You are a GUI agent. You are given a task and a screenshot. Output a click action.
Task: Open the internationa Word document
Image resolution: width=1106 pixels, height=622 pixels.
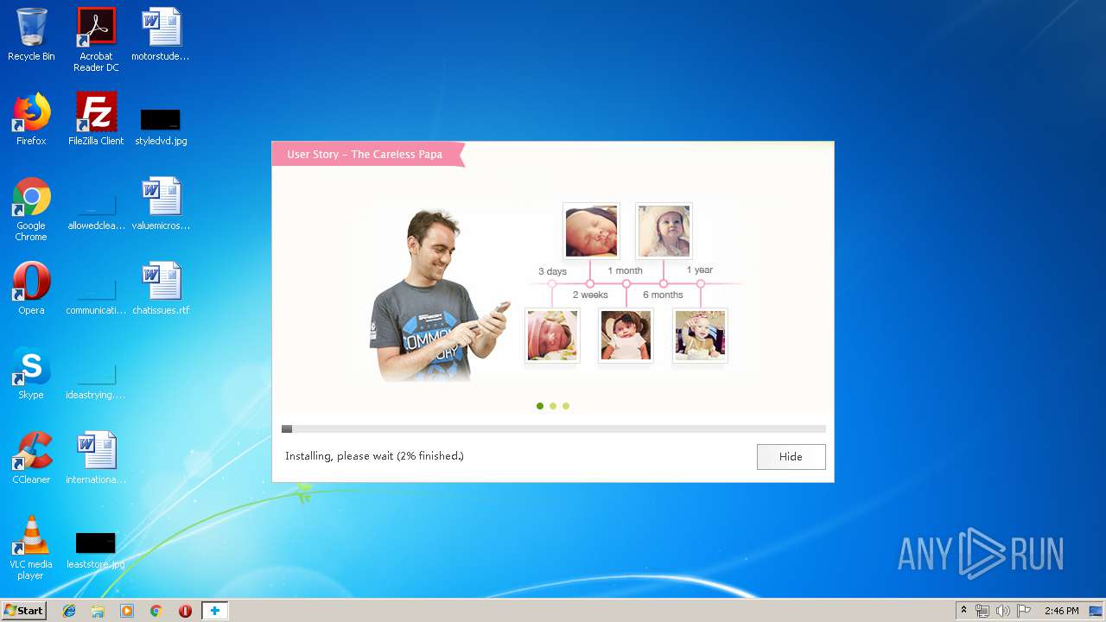click(x=96, y=458)
